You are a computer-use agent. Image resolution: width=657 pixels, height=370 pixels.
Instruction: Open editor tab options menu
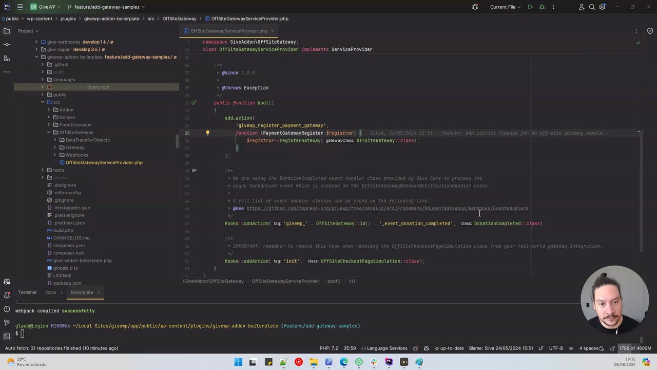636,31
